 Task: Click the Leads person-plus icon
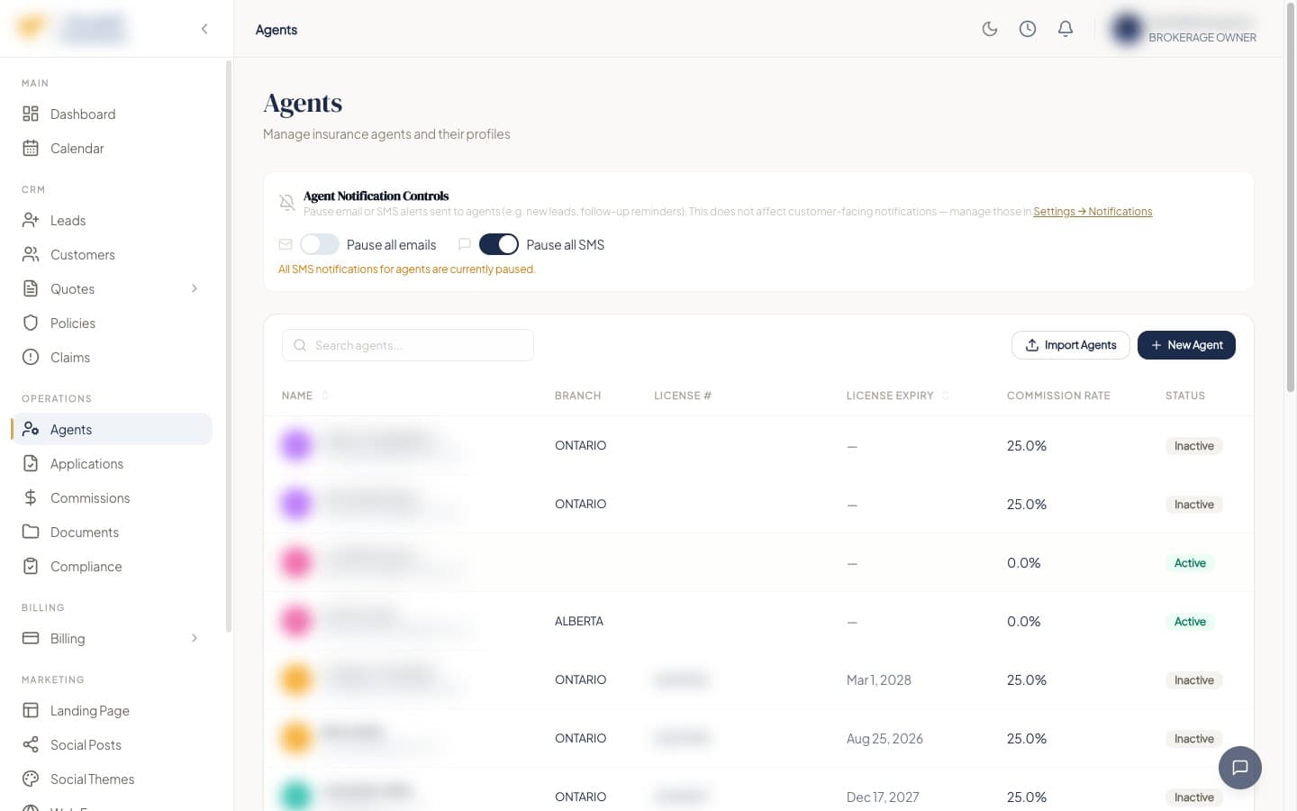click(x=31, y=220)
